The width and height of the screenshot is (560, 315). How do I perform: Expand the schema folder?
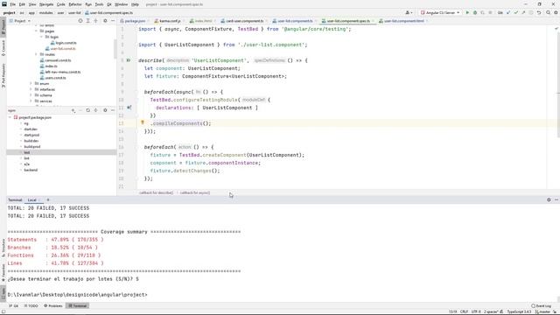(31, 95)
